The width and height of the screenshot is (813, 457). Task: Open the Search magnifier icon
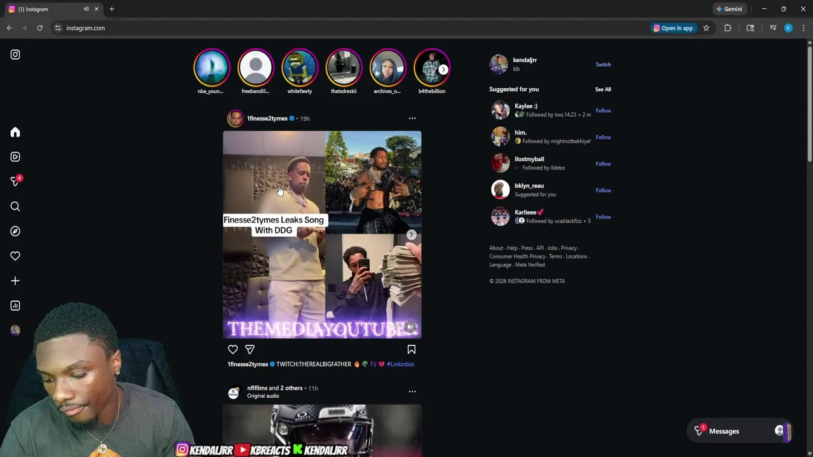click(x=15, y=206)
